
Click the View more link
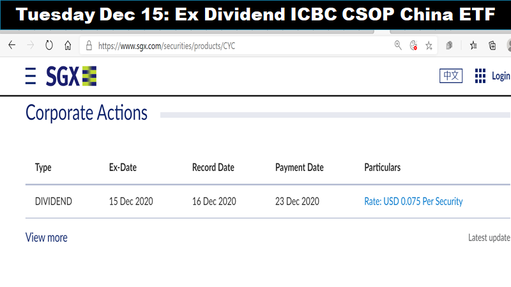(47, 237)
